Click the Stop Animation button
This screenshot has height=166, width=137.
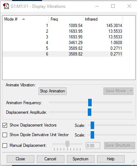(x=52, y=91)
